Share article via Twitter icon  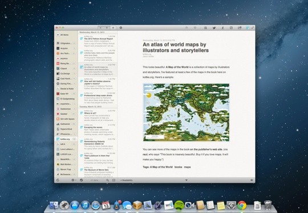[214, 28]
